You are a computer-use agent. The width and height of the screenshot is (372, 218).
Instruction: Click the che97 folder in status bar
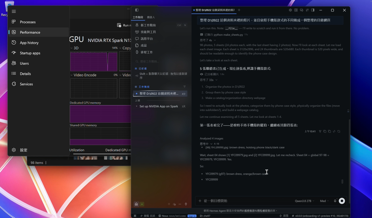pyautogui.click(x=205, y=216)
